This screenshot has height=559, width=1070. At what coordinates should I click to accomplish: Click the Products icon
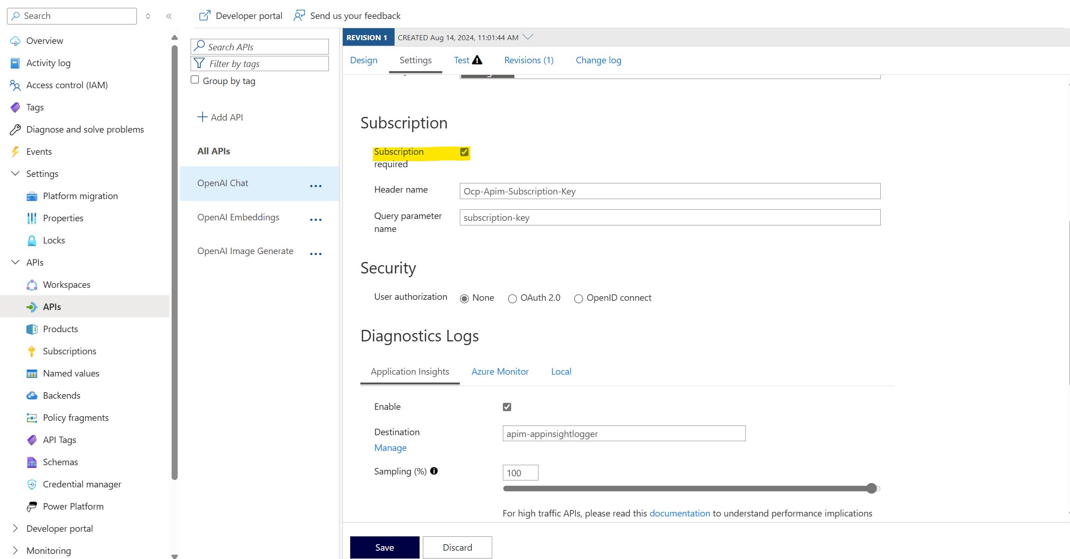coord(32,329)
